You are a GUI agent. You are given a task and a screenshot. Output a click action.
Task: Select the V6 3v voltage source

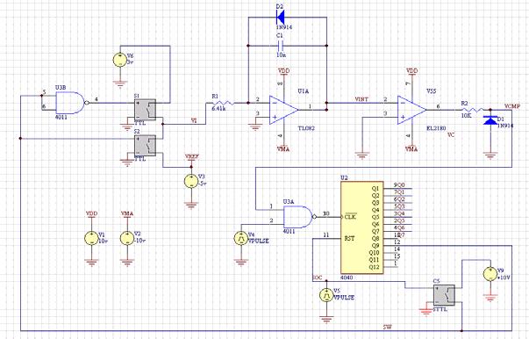pos(120,60)
